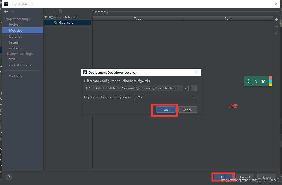This screenshot has height=185, width=282.
Task: Select the hibernatetest02 module name
Action: [65, 17]
